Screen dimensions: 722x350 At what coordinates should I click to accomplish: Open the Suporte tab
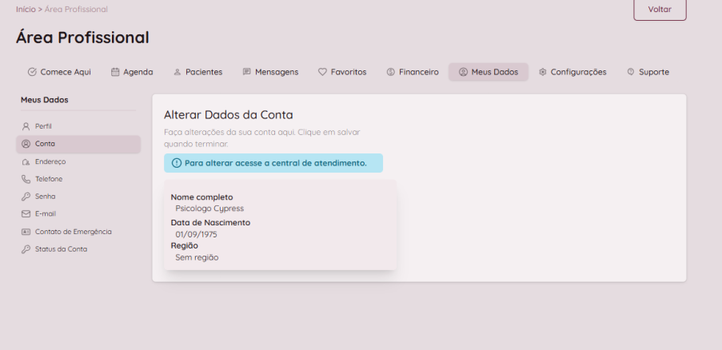(648, 72)
